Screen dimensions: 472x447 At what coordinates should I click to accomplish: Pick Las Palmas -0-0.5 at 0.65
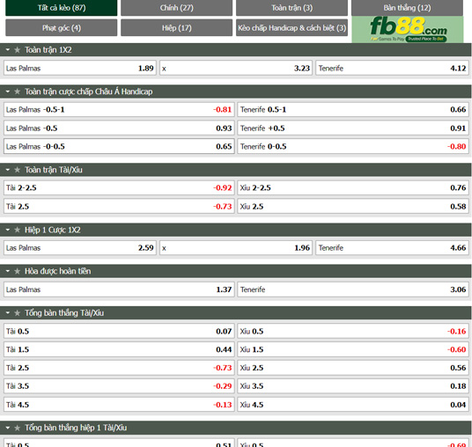(x=119, y=146)
